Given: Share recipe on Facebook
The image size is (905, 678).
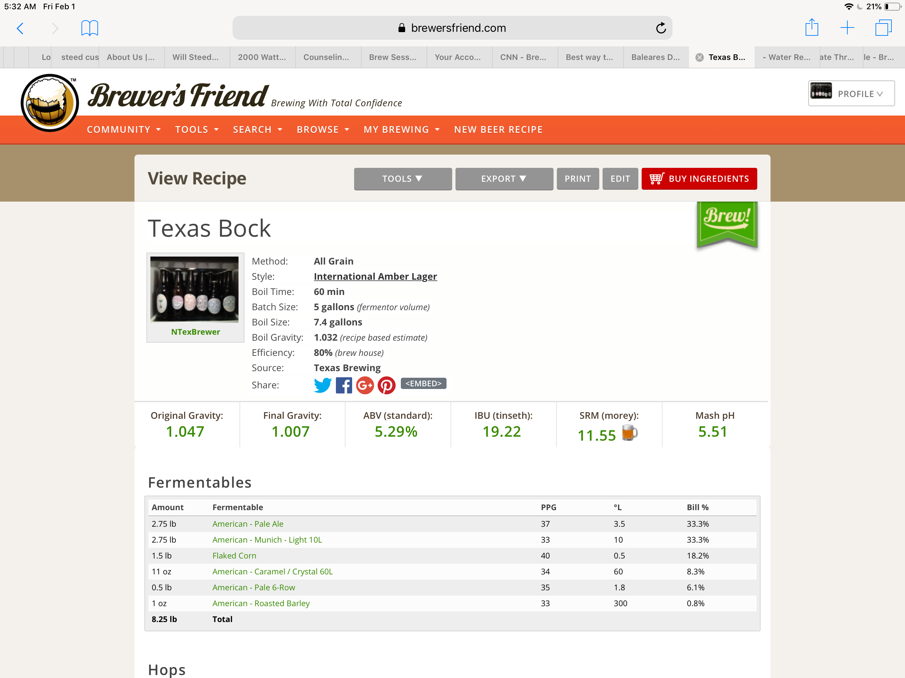Looking at the screenshot, I should (x=344, y=385).
